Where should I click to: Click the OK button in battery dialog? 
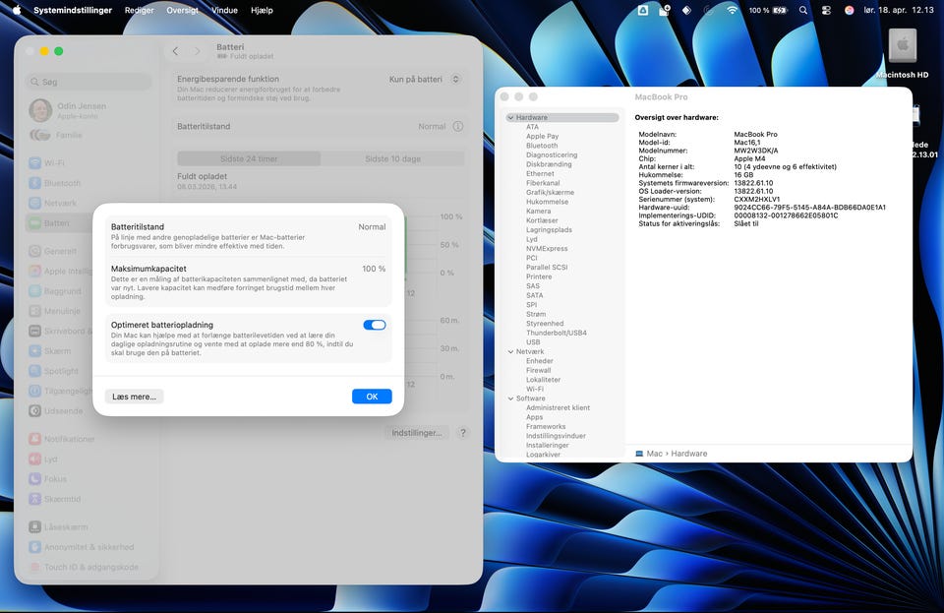[x=372, y=397]
